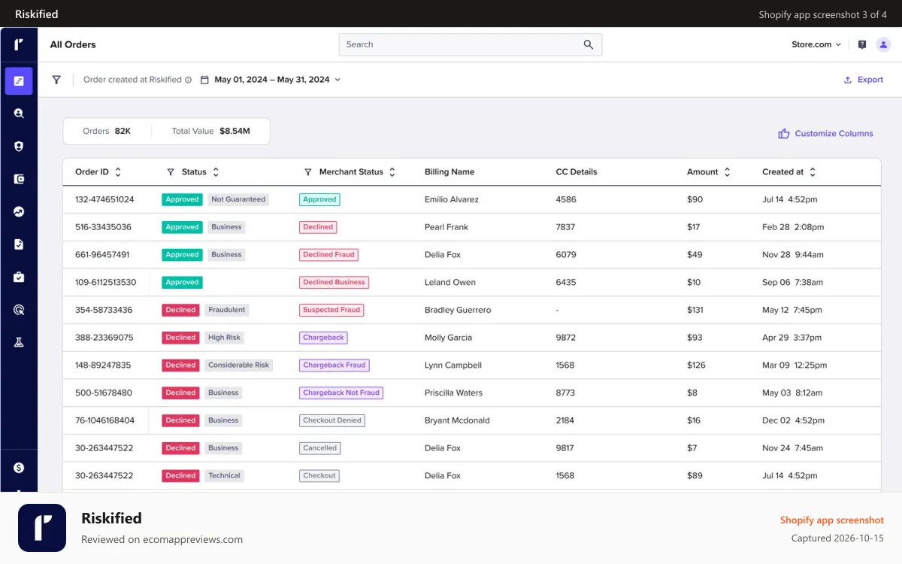This screenshot has height=564, width=902.
Task: Sort by Order ID column arrows
Action: (118, 172)
